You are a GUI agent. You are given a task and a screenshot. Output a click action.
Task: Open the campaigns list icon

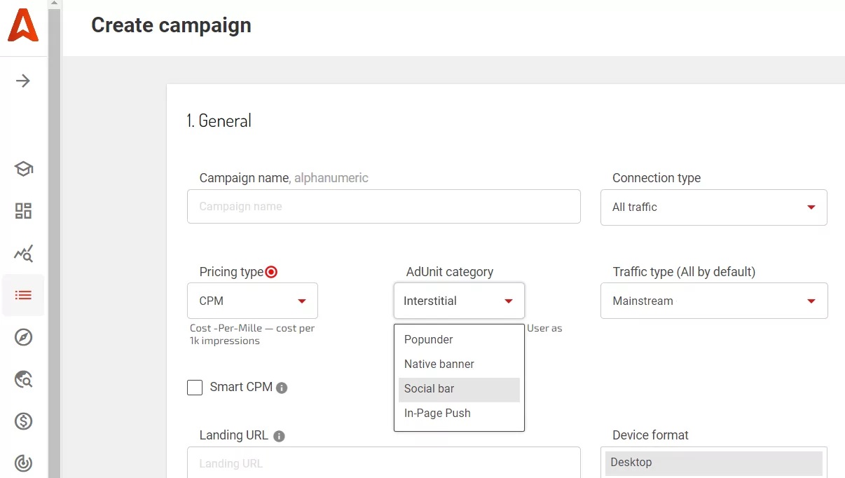(x=23, y=295)
